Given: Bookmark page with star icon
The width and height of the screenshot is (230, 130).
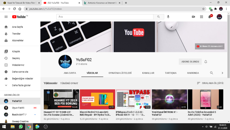Looking at the screenshot, I should pos(203,9).
